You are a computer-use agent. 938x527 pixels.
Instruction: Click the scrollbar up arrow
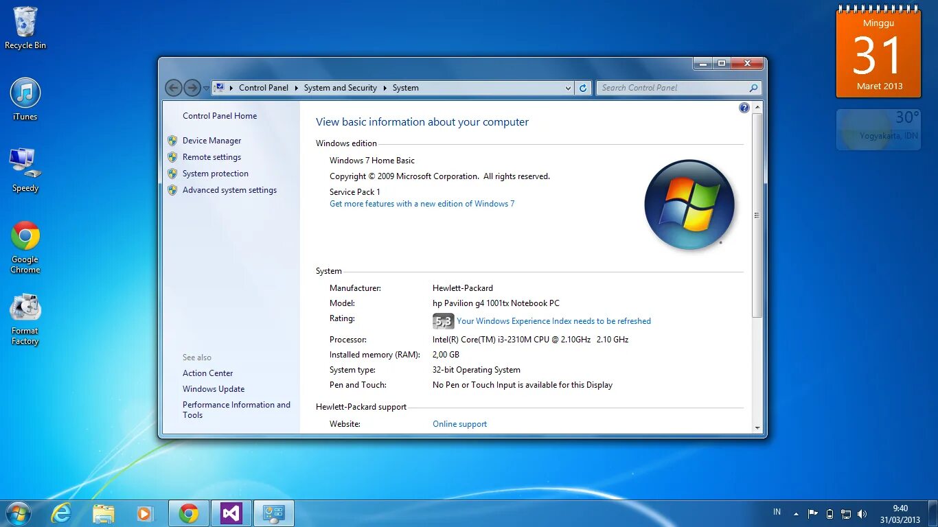tap(757, 108)
